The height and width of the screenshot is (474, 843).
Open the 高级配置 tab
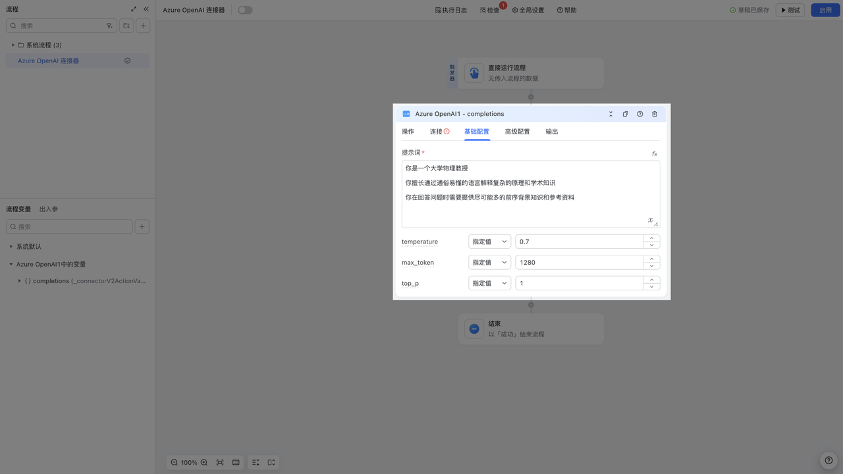click(517, 132)
